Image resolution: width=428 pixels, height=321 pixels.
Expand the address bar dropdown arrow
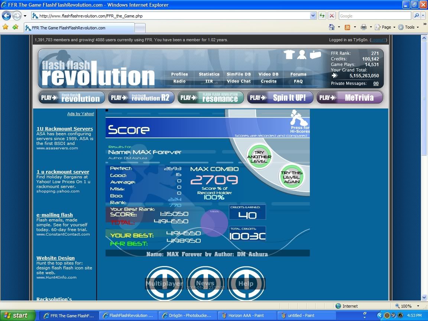(x=313, y=16)
